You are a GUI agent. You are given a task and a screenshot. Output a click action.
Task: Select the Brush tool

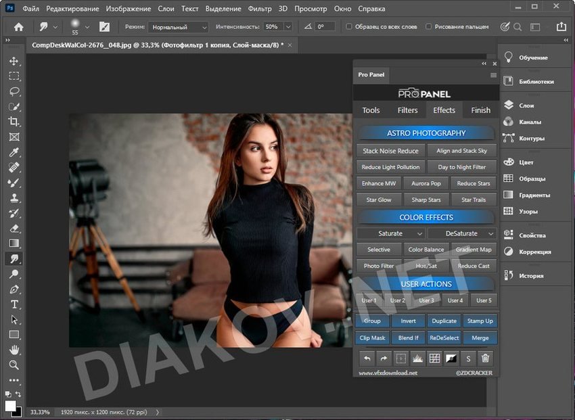(14, 183)
